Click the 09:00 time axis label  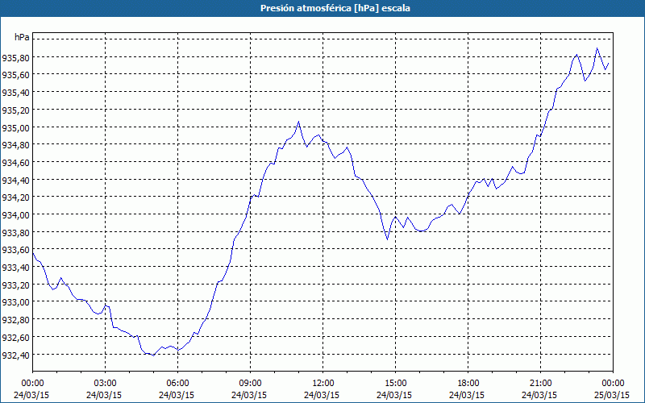pyautogui.click(x=251, y=384)
